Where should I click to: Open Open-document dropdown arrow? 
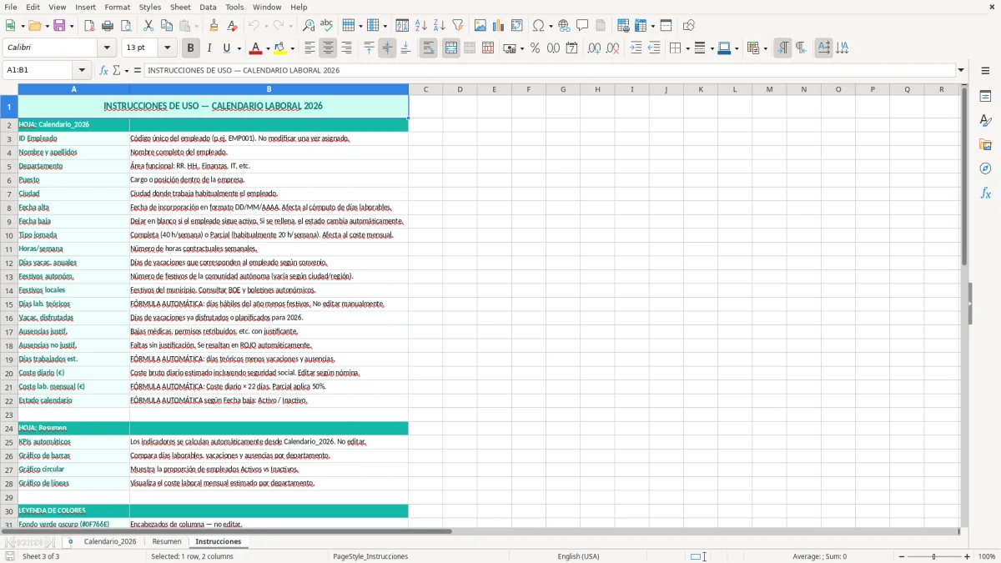click(46, 26)
